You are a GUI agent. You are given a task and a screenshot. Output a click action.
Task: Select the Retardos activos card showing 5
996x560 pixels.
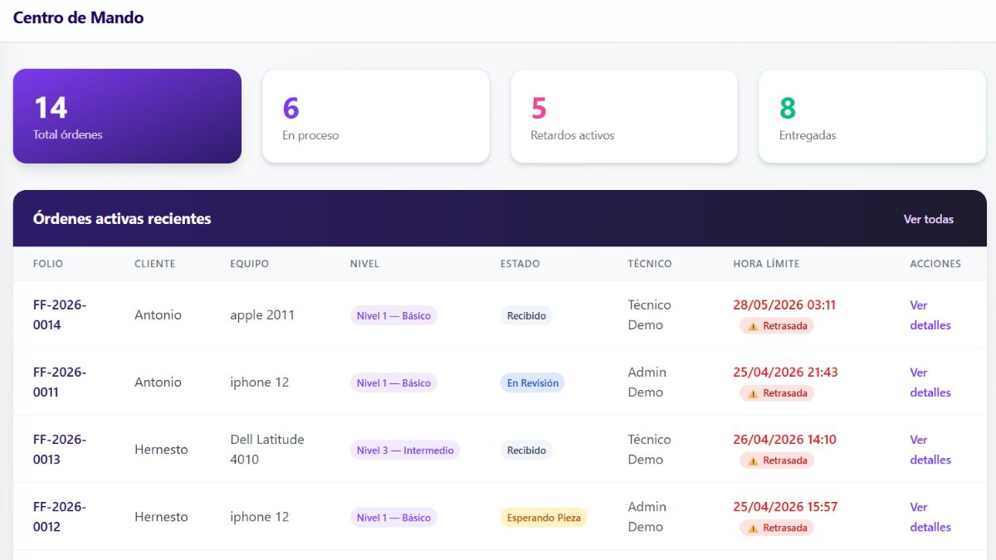(x=624, y=116)
